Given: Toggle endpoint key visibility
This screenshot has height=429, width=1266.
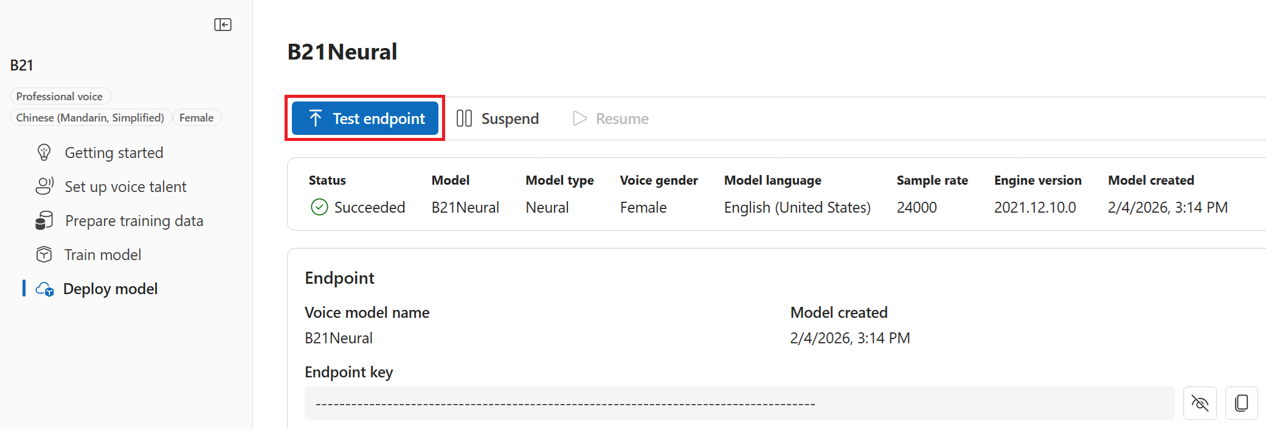Looking at the screenshot, I should tap(1200, 403).
